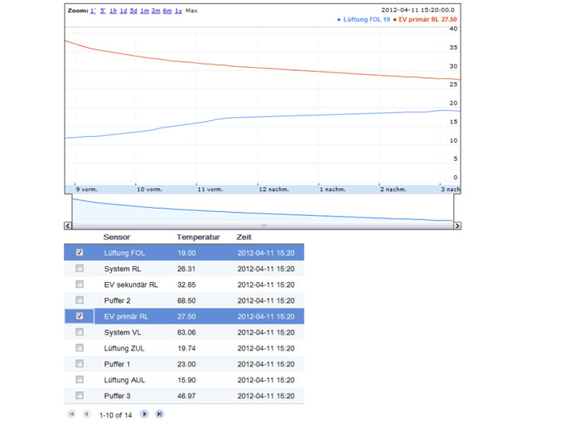Zoom the chart to 1m range
Screen dimensions: 568x423
pyautogui.click(x=144, y=11)
